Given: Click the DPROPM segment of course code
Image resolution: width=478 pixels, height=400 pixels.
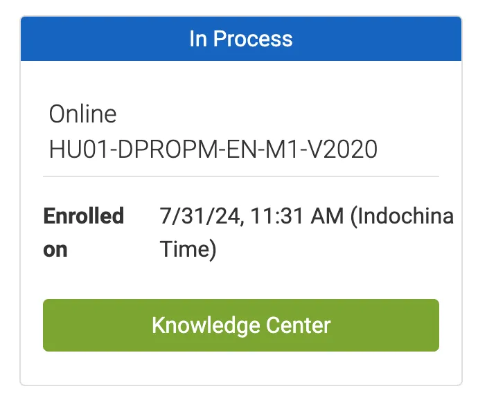Looking at the screenshot, I should pyautogui.click(x=167, y=149).
